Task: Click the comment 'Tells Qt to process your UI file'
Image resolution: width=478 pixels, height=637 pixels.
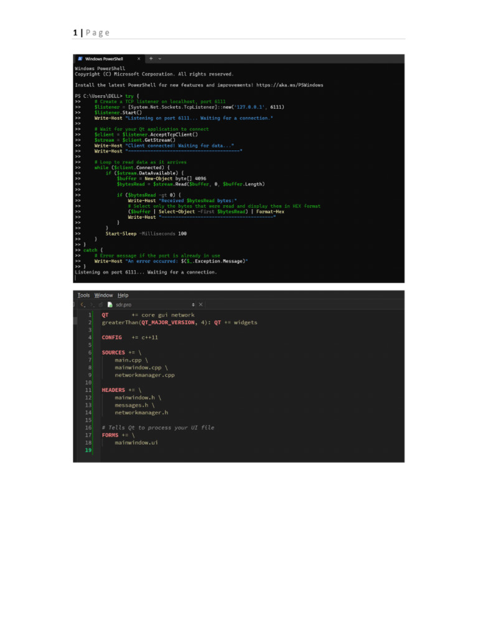Action: click(158, 428)
